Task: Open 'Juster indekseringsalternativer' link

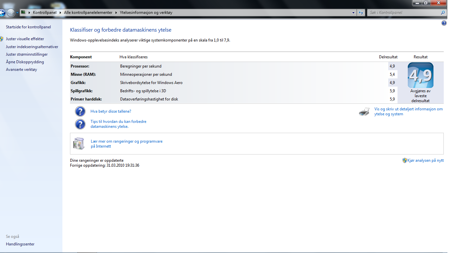Action: click(32, 47)
